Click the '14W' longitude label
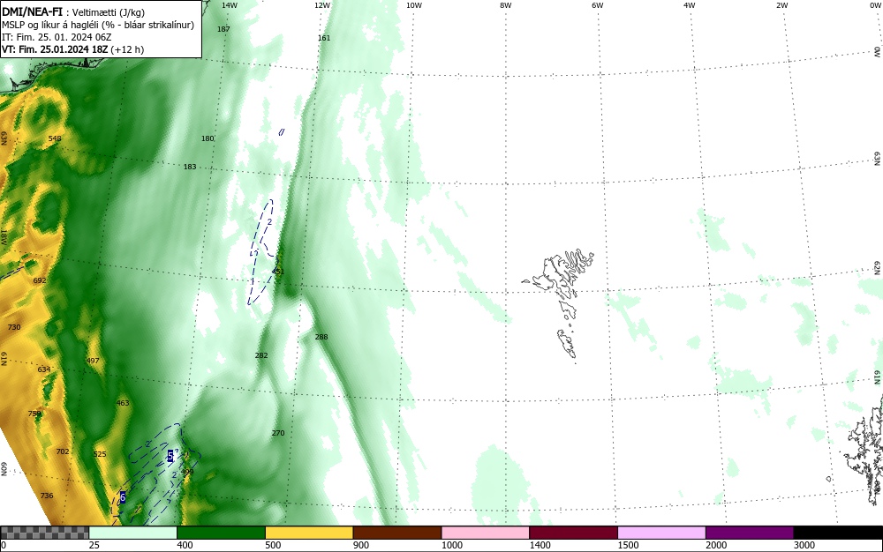883x552 pixels. point(230,5)
